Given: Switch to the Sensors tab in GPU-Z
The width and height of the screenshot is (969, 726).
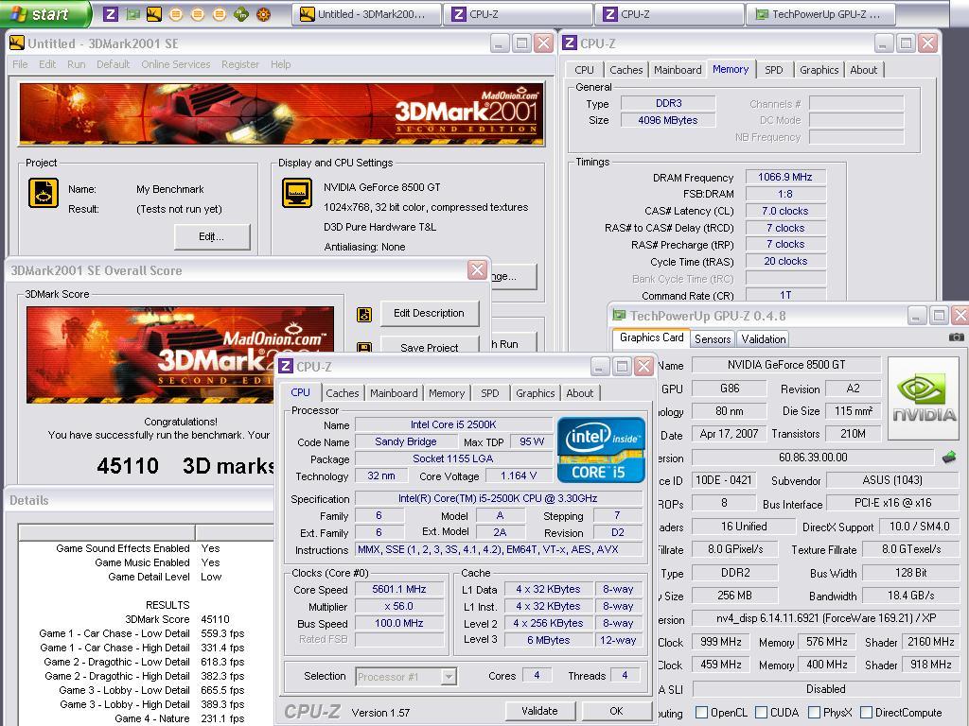Looking at the screenshot, I should click(x=713, y=339).
